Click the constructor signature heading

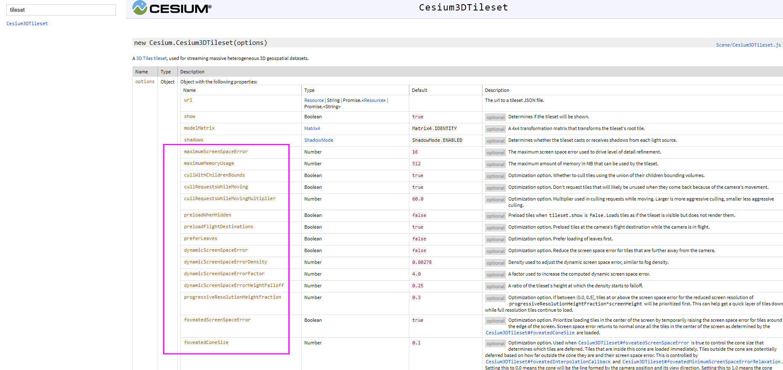tap(200, 42)
